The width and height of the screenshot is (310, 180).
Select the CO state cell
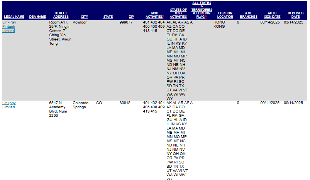pyautogui.click(x=99, y=103)
